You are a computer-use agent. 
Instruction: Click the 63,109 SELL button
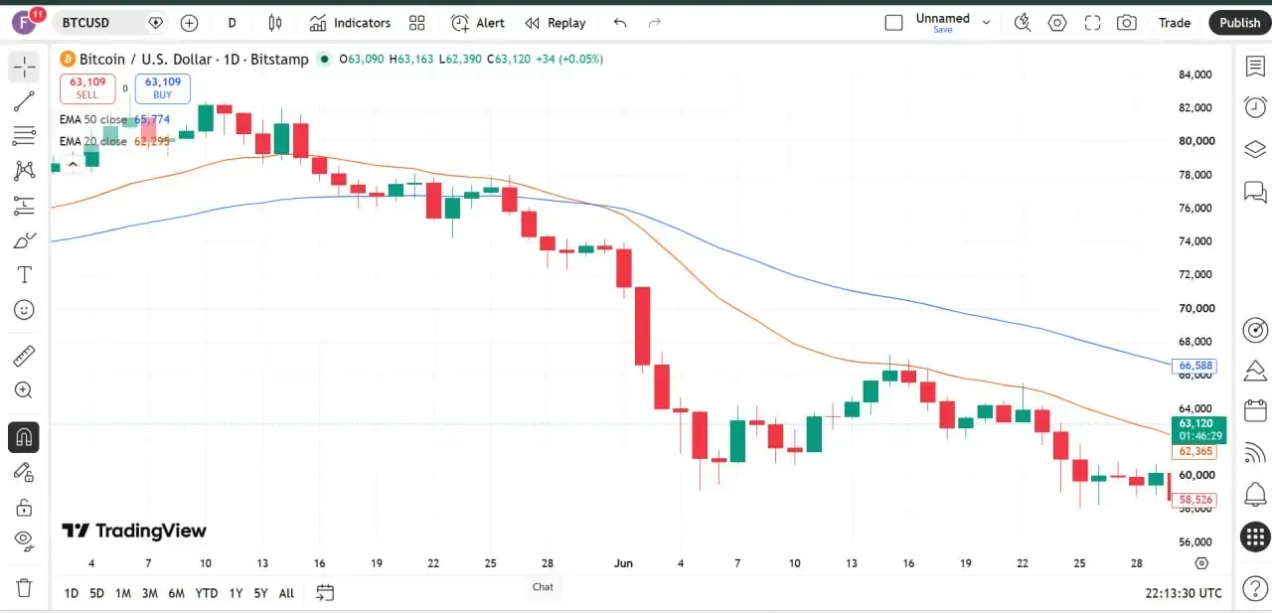pyautogui.click(x=87, y=88)
